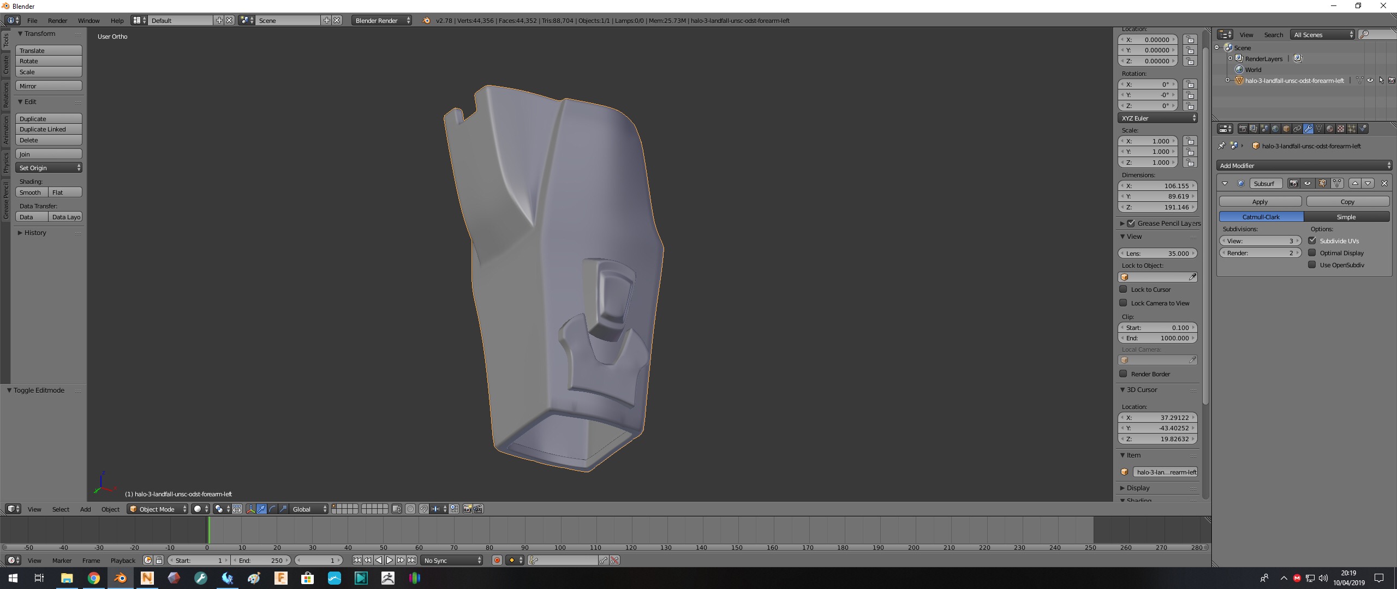Image resolution: width=1397 pixels, height=589 pixels.
Task: Toggle Subsurf modifier viewport eye display
Action: [x=1308, y=183]
